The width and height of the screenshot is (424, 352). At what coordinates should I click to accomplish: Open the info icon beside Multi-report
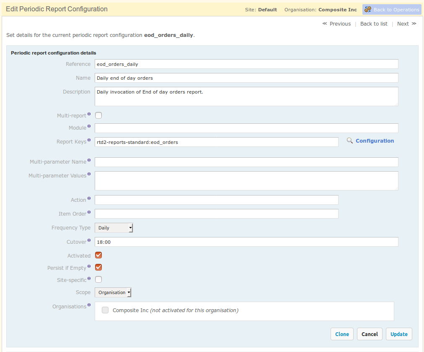point(89,113)
